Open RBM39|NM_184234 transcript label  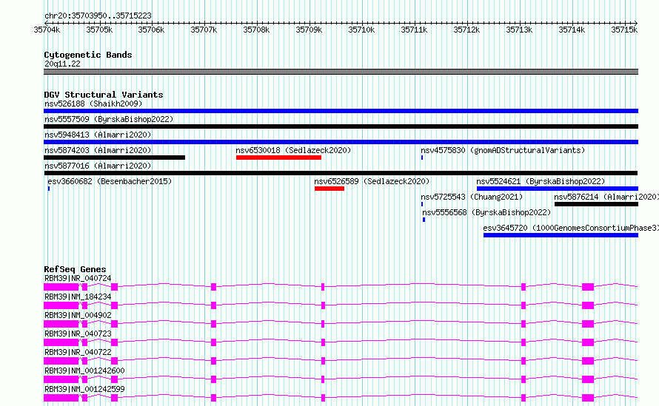point(78,297)
